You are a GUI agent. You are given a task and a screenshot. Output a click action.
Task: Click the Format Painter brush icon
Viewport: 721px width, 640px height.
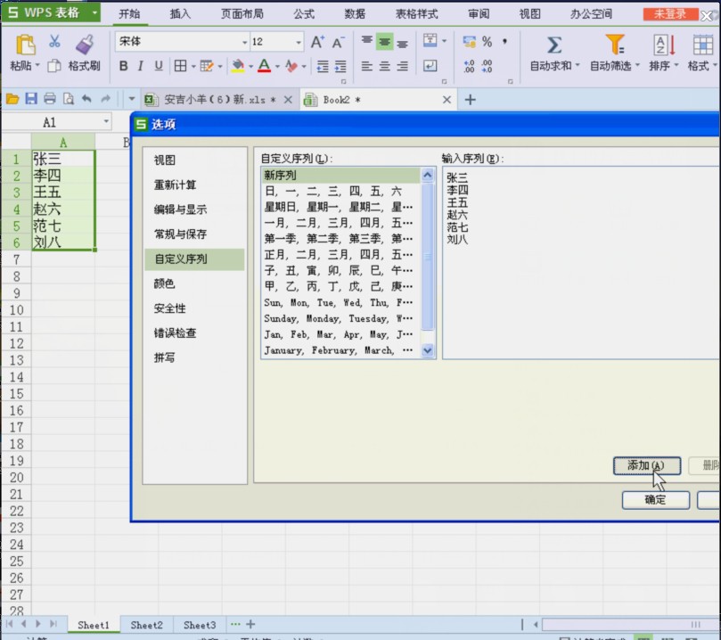tap(84, 45)
